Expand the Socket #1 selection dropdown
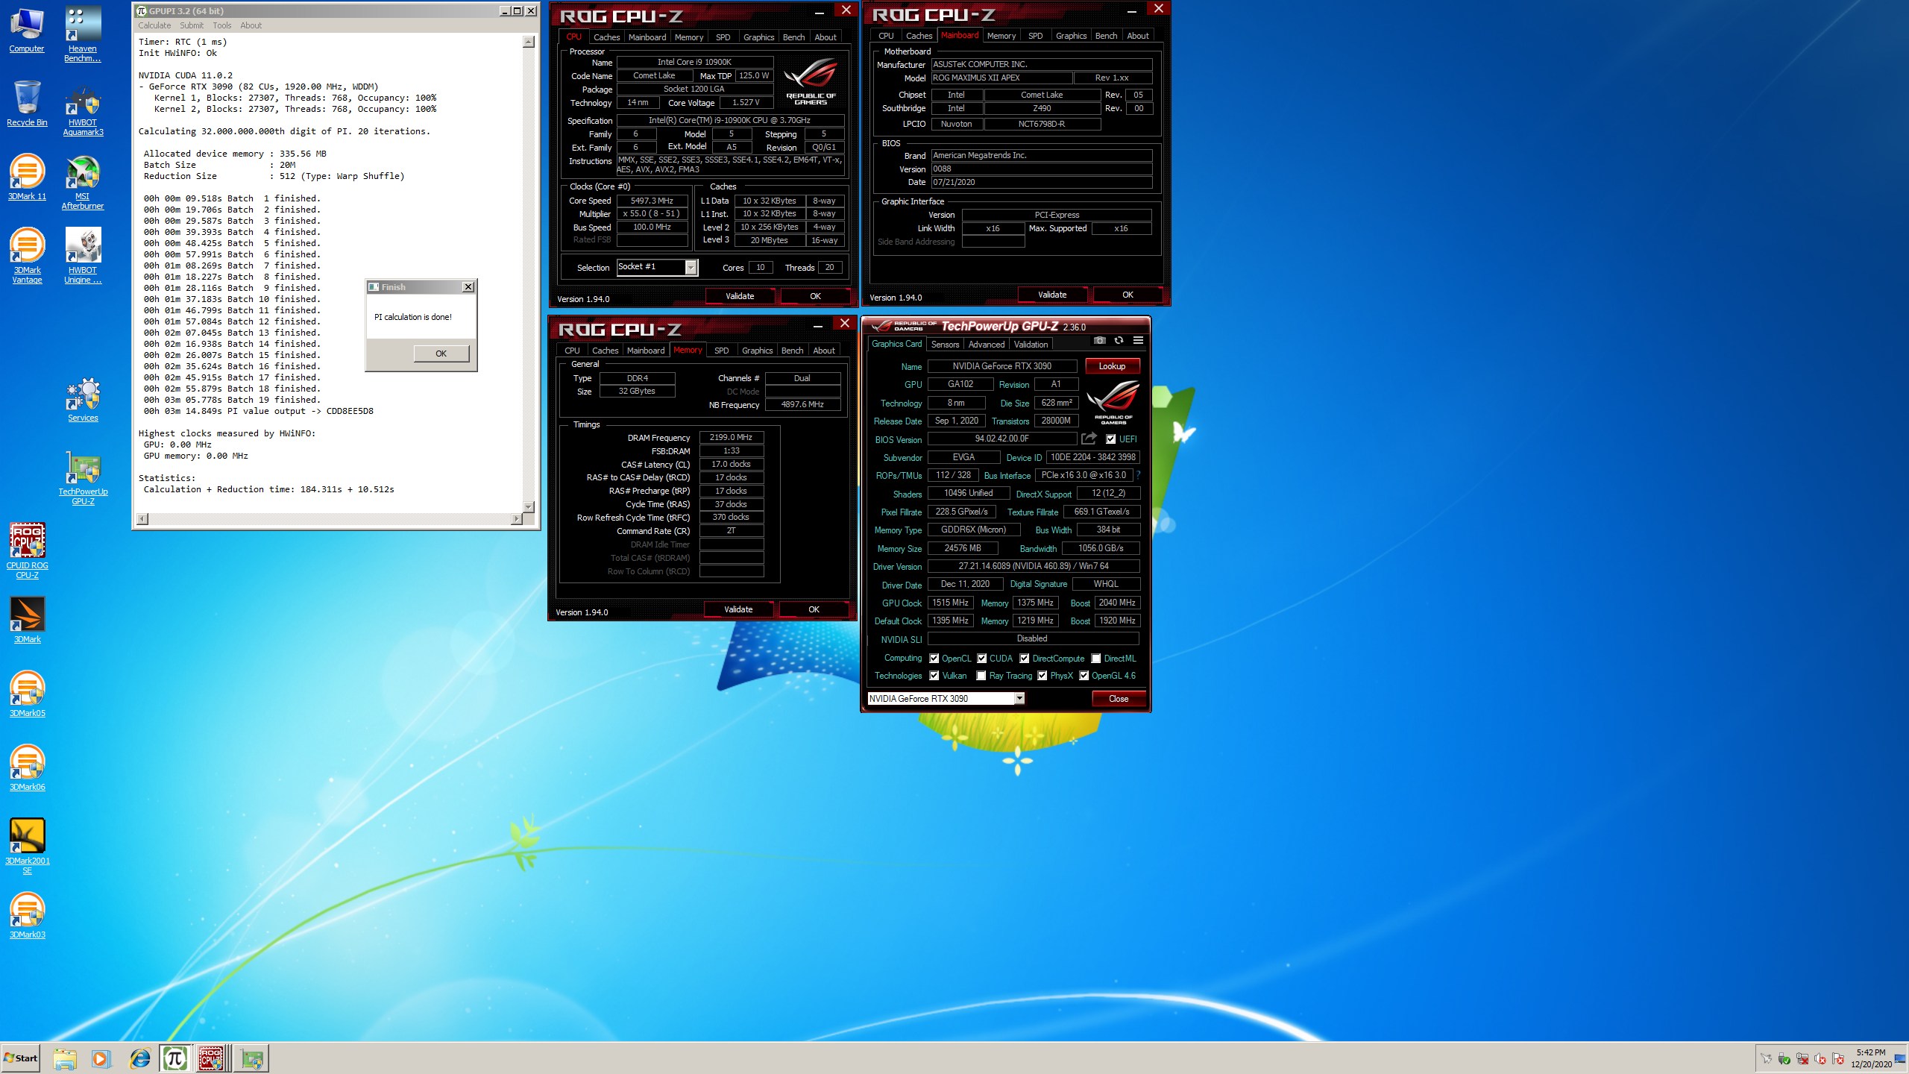 (x=691, y=267)
